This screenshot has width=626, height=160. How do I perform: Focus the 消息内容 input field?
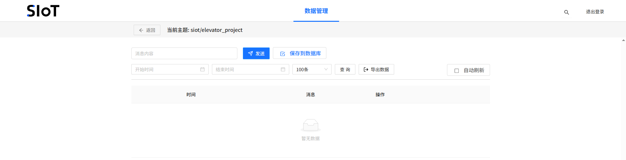pyautogui.click(x=184, y=53)
